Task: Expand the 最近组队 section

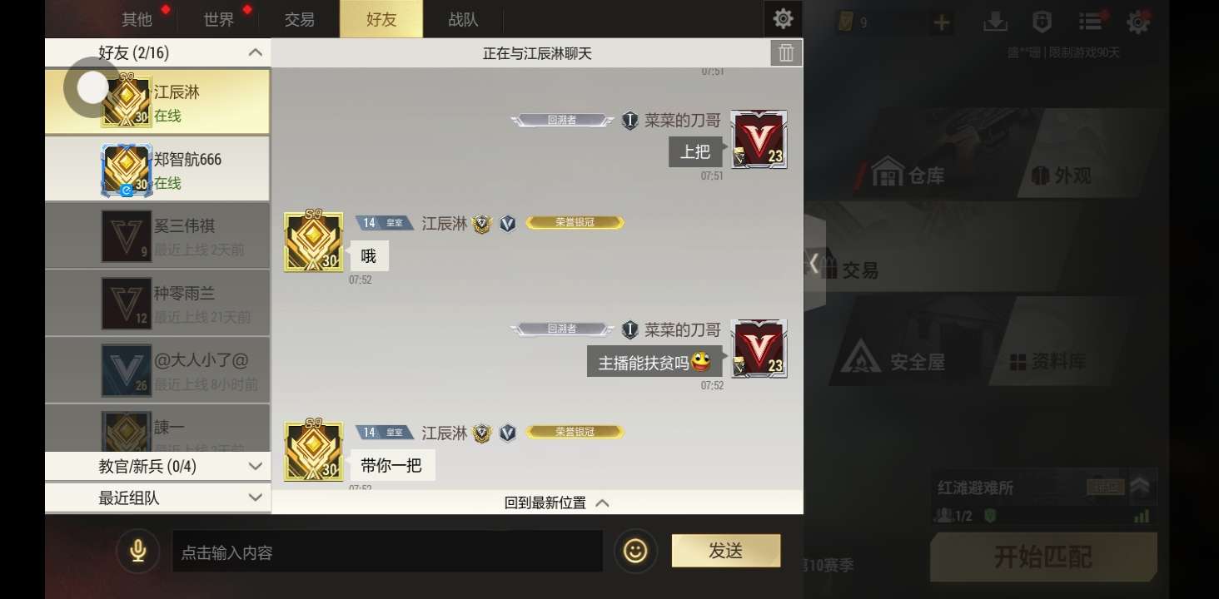Action: click(157, 498)
